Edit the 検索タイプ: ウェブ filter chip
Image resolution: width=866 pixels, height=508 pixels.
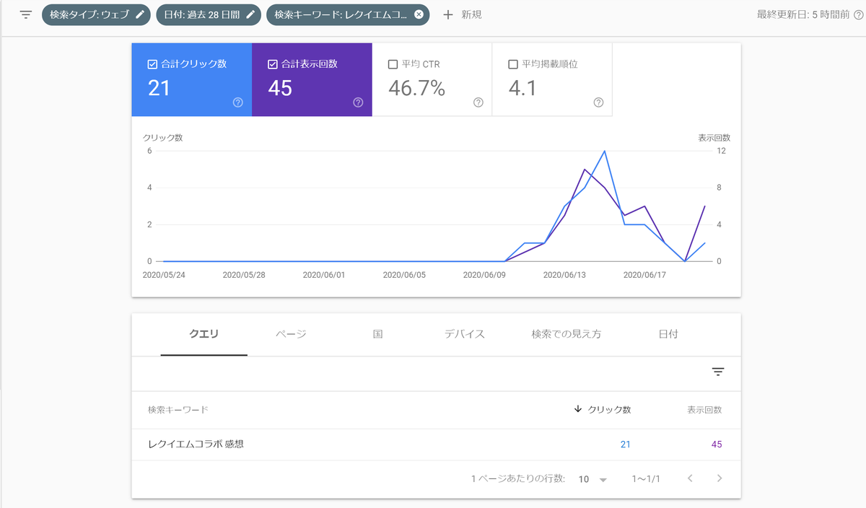[x=96, y=14]
